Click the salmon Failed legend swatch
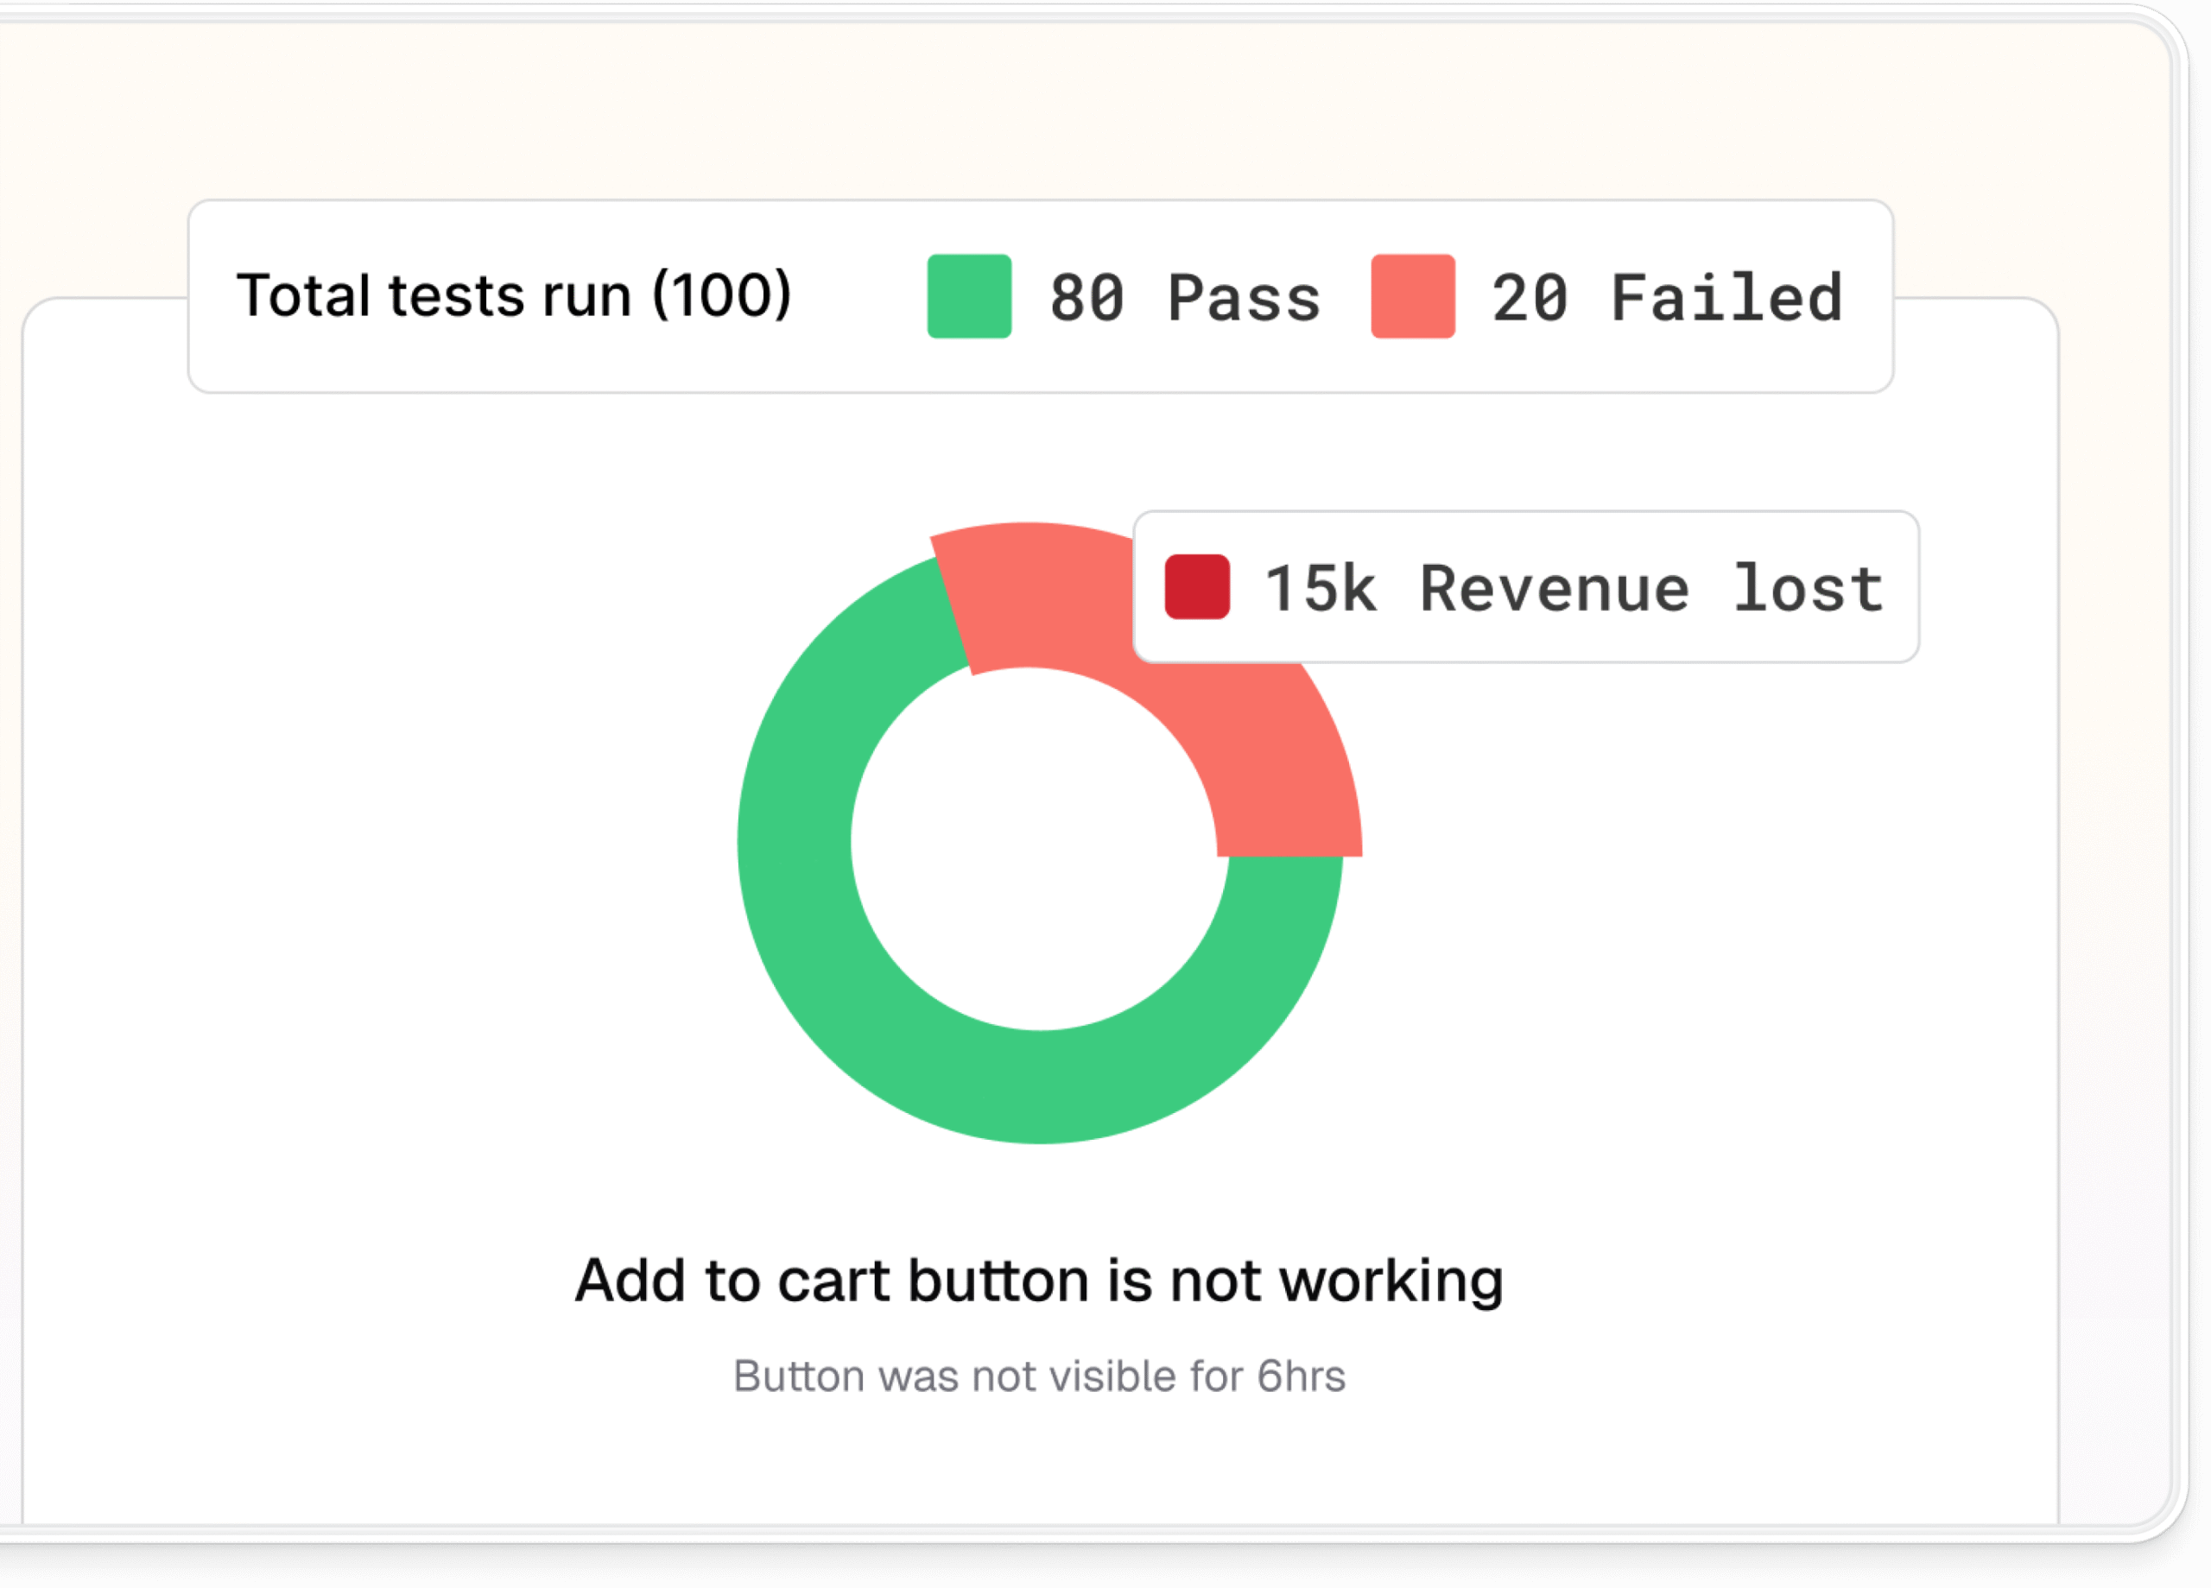The width and height of the screenshot is (2211, 1588). [x=1413, y=296]
